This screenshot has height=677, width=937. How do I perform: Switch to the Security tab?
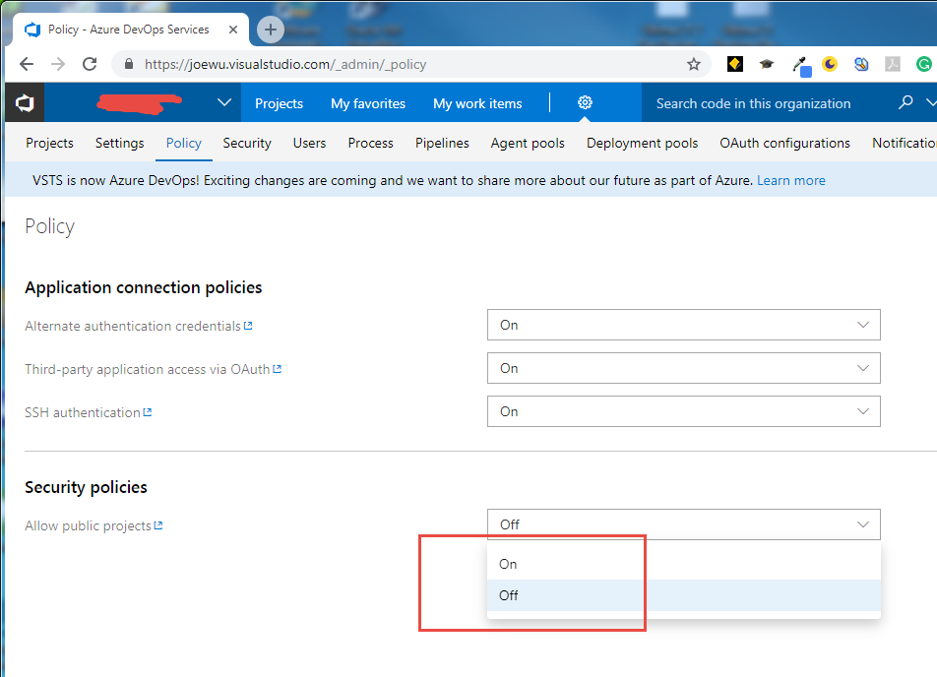click(247, 143)
